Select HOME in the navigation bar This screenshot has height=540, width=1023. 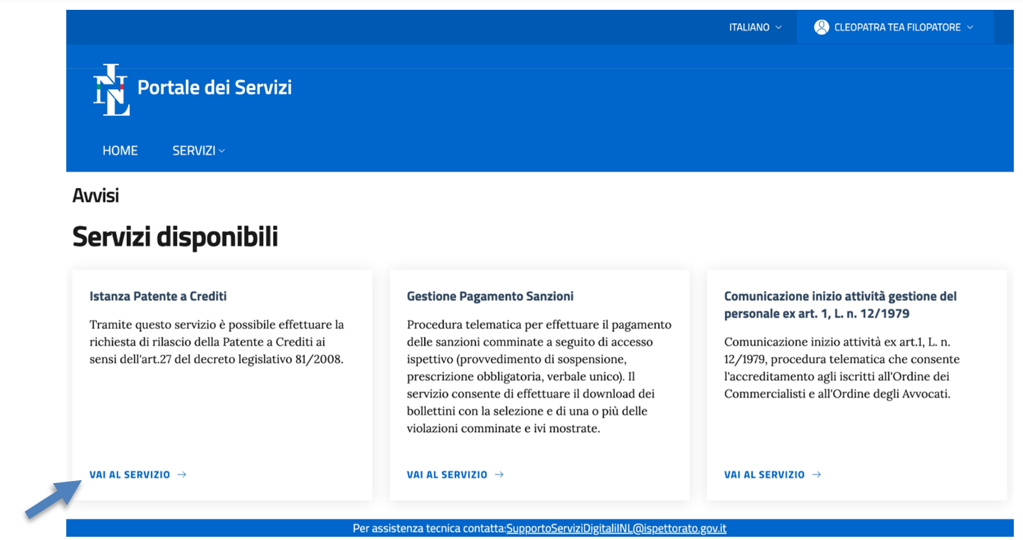[x=120, y=151]
